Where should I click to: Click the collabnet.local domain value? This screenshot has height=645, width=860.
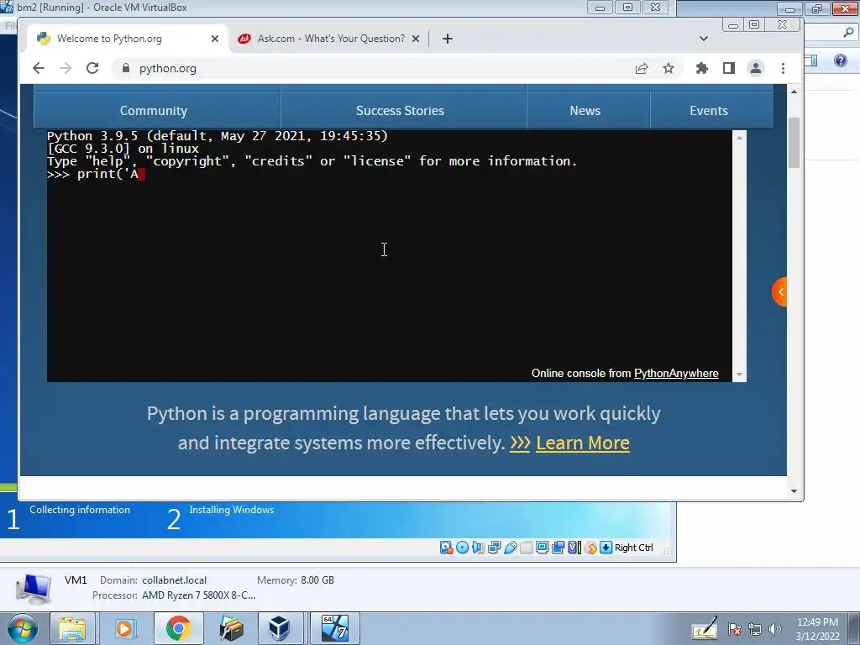coord(175,579)
